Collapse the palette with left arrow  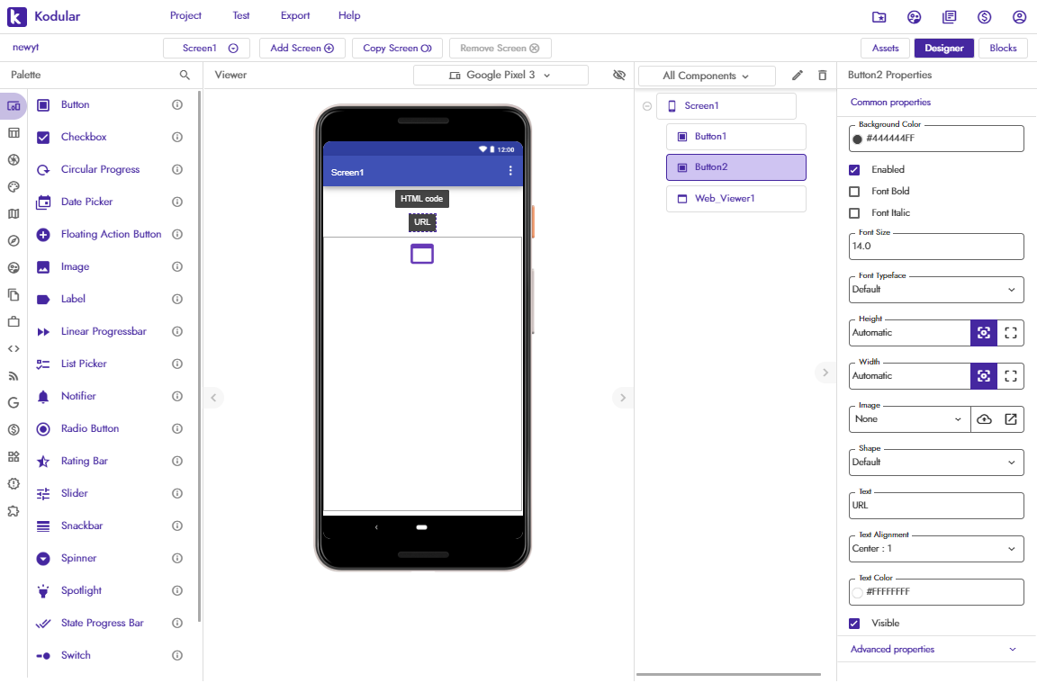click(x=213, y=398)
